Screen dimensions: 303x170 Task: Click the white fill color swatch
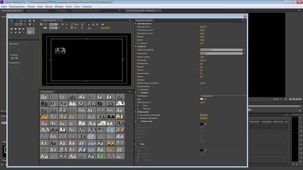(202, 99)
